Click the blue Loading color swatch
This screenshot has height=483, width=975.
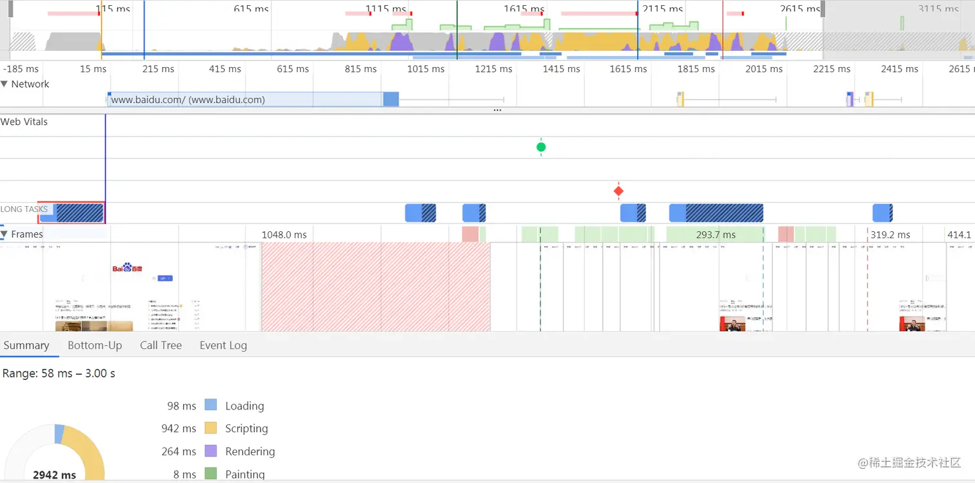click(211, 405)
